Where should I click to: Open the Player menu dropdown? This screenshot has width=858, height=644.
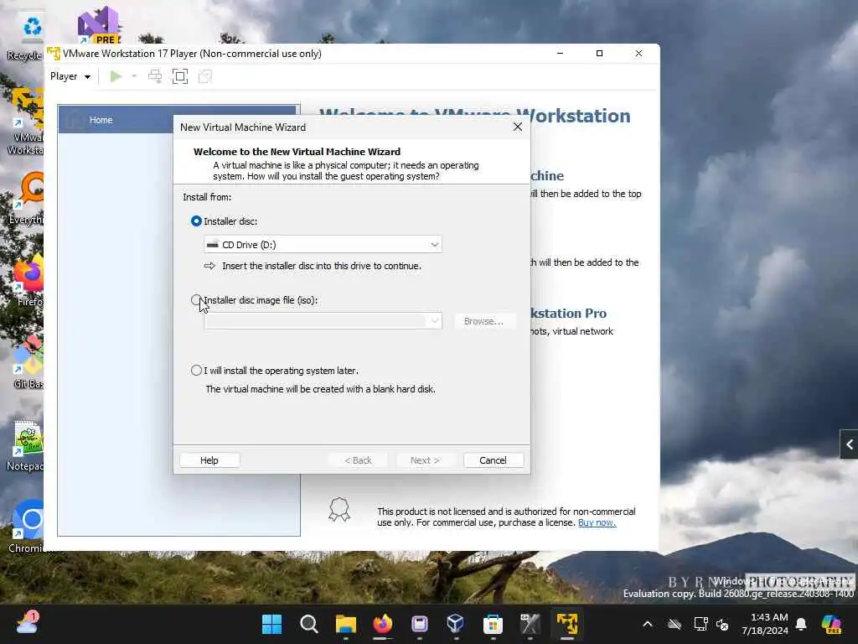(x=70, y=76)
